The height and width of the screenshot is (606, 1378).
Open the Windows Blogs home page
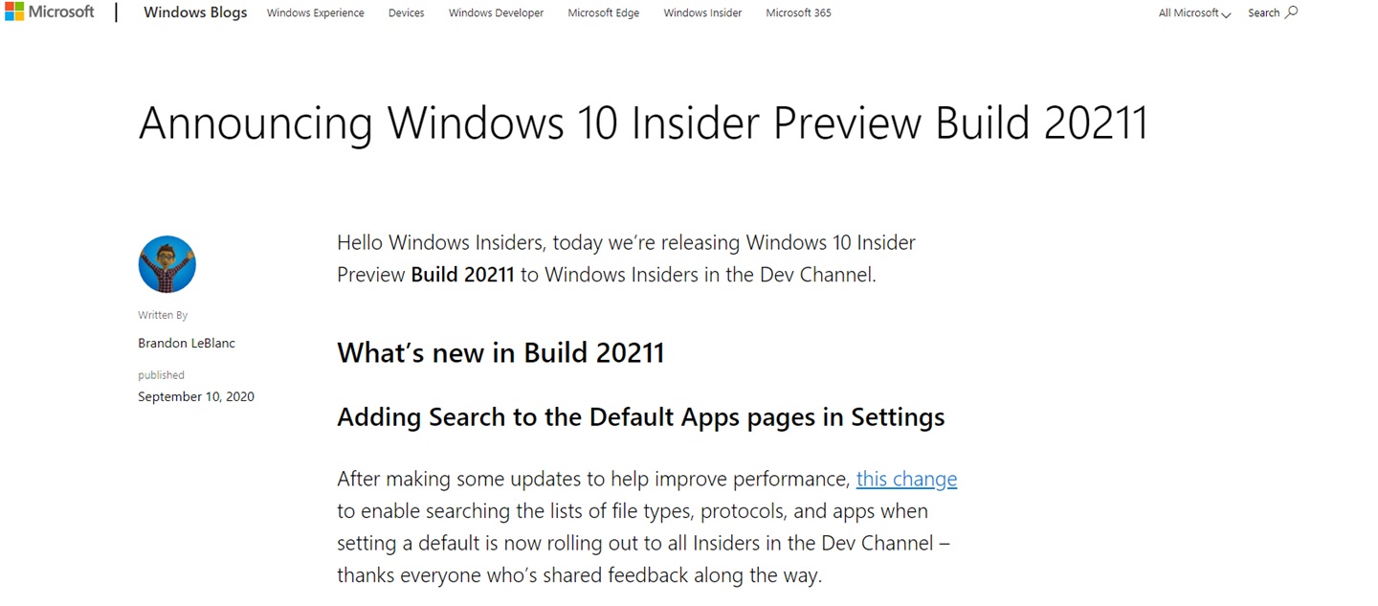click(195, 12)
